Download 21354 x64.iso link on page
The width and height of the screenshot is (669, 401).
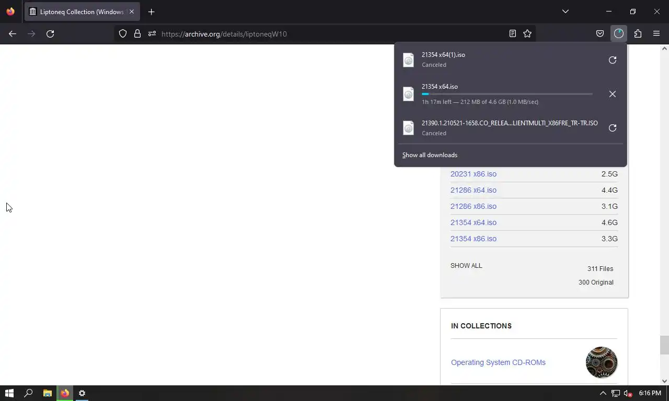coord(474,222)
